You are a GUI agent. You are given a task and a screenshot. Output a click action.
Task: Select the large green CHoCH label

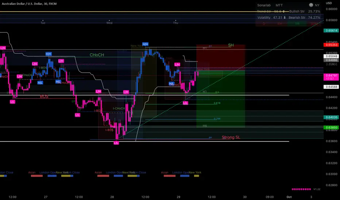tap(97, 55)
